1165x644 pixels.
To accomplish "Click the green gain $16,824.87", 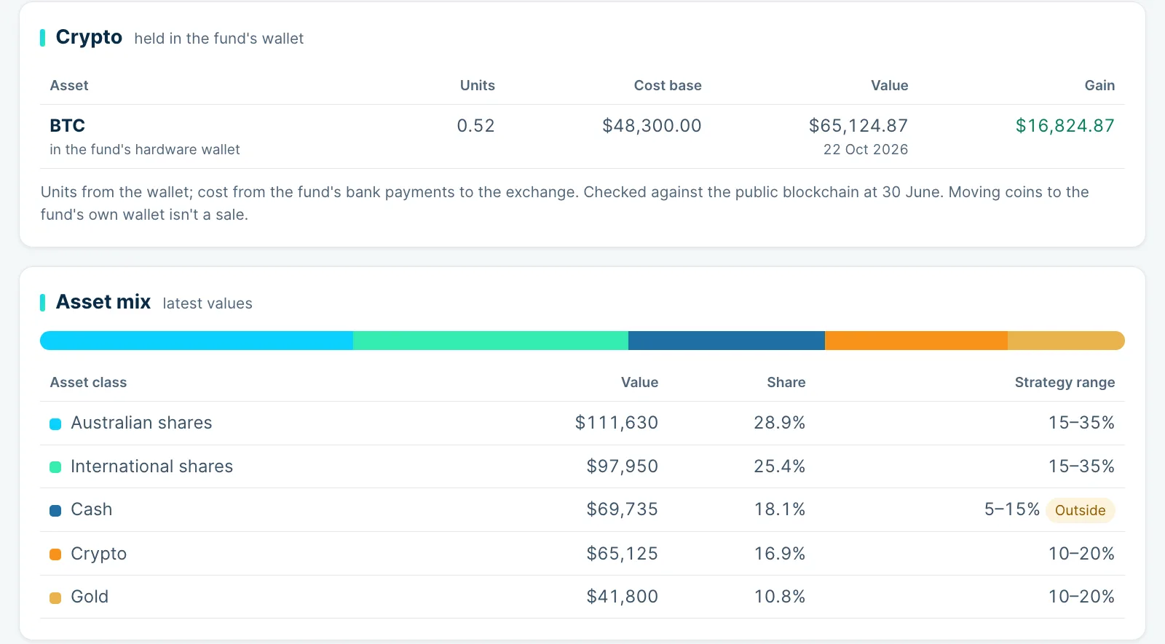I will [x=1065, y=126].
